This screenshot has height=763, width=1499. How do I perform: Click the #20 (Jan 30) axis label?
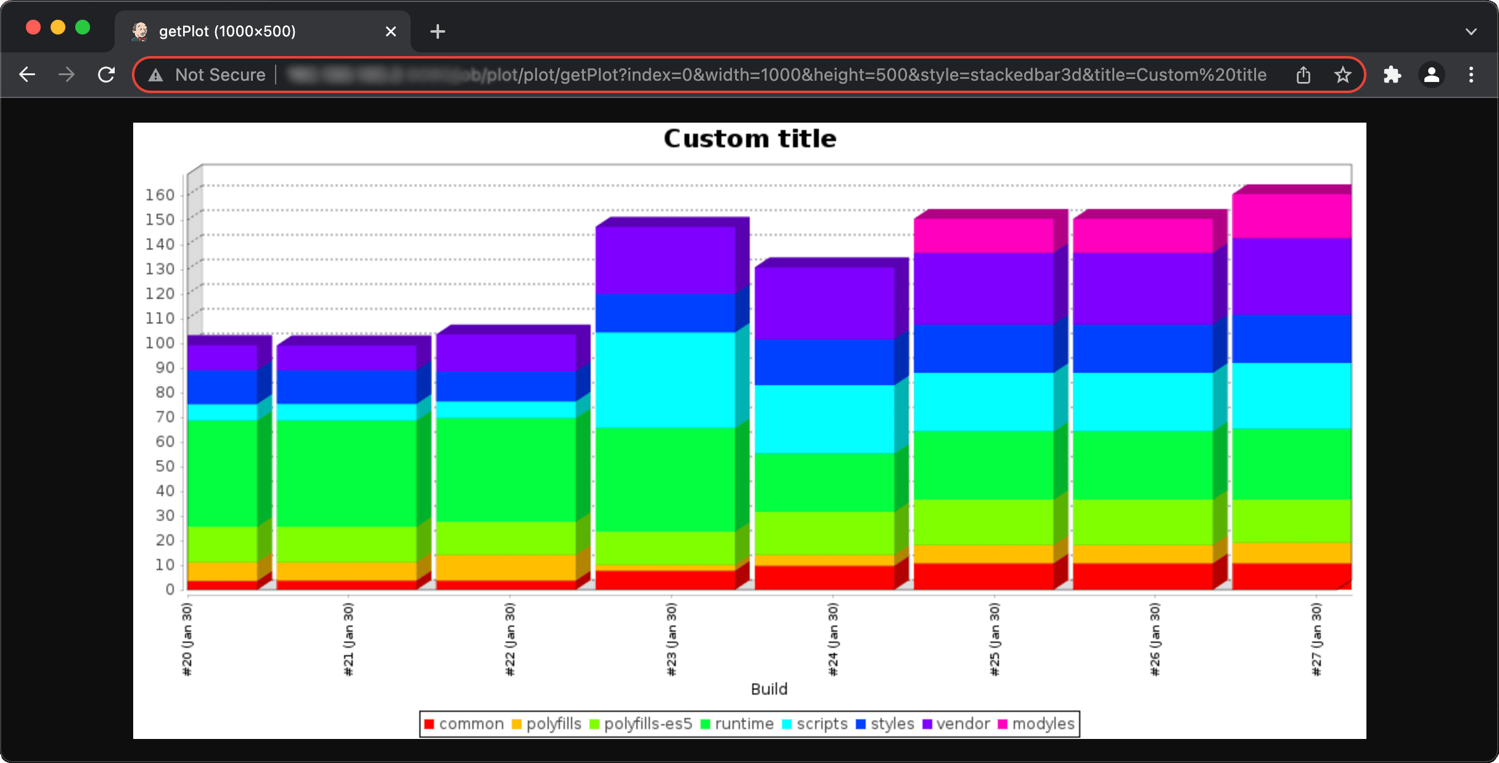187,640
